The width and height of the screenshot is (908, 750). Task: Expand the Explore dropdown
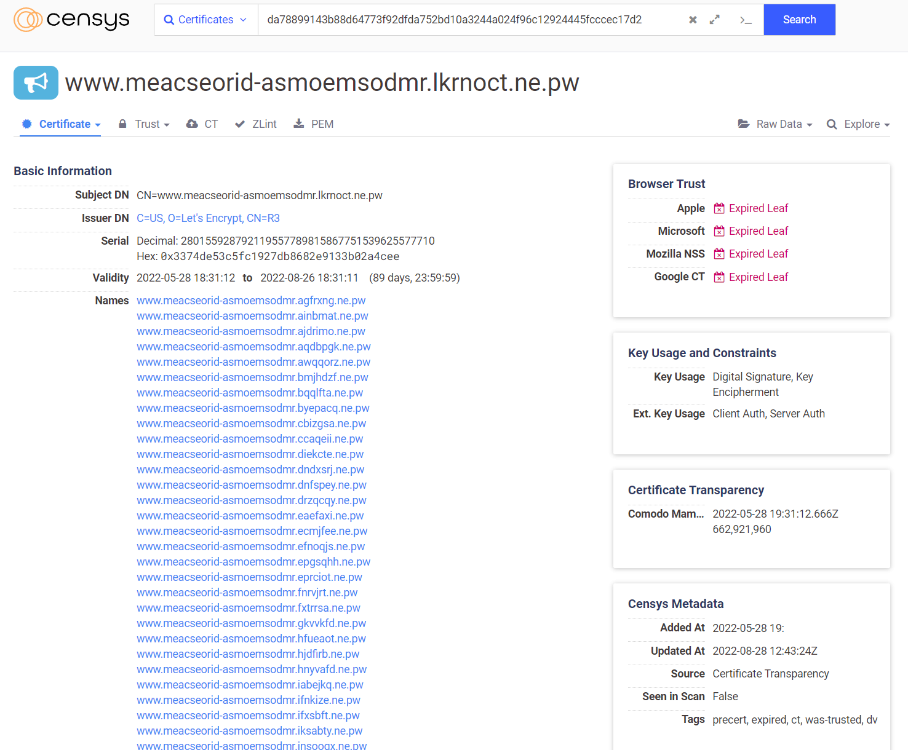tap(858, 124)
